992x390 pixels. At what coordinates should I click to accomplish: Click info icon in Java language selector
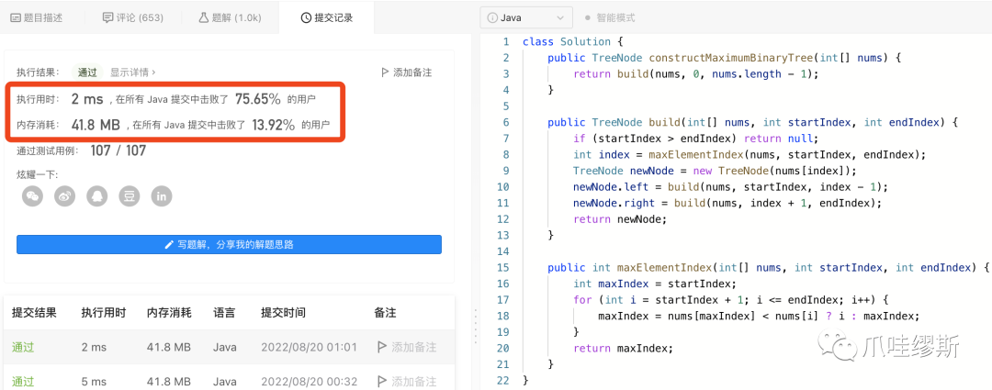point(492,17)
